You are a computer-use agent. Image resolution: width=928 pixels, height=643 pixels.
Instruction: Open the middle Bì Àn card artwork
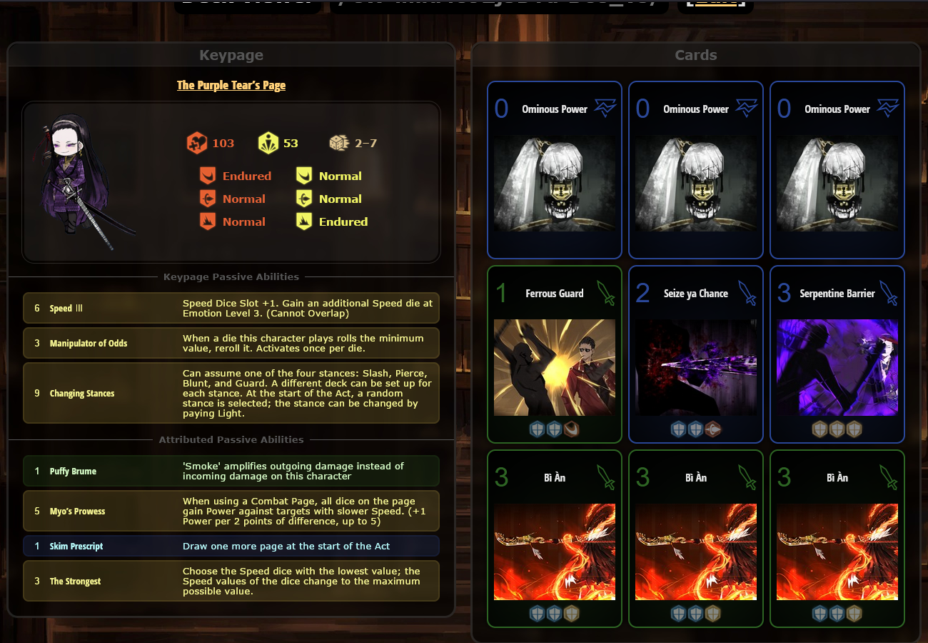[696, 552]
